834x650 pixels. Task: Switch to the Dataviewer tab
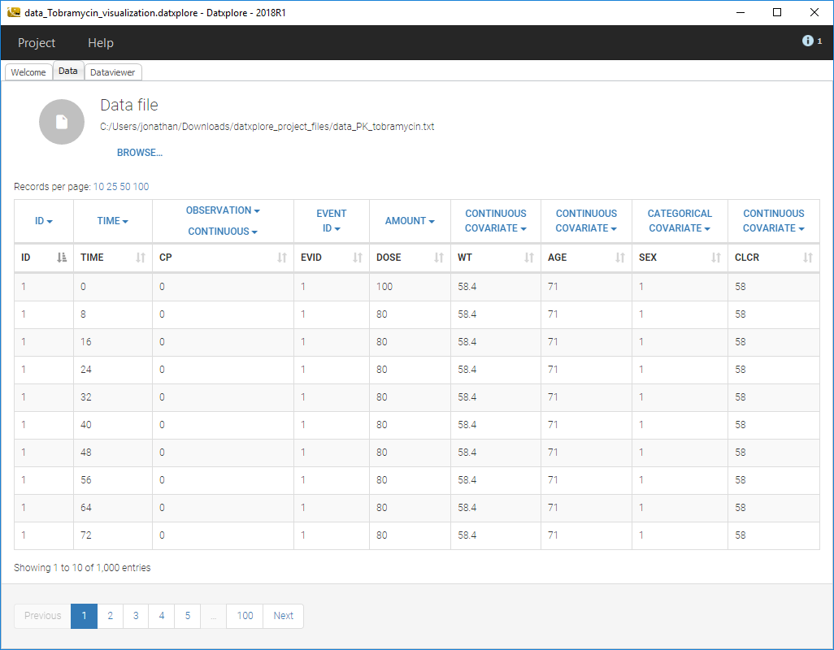(113, 72)
